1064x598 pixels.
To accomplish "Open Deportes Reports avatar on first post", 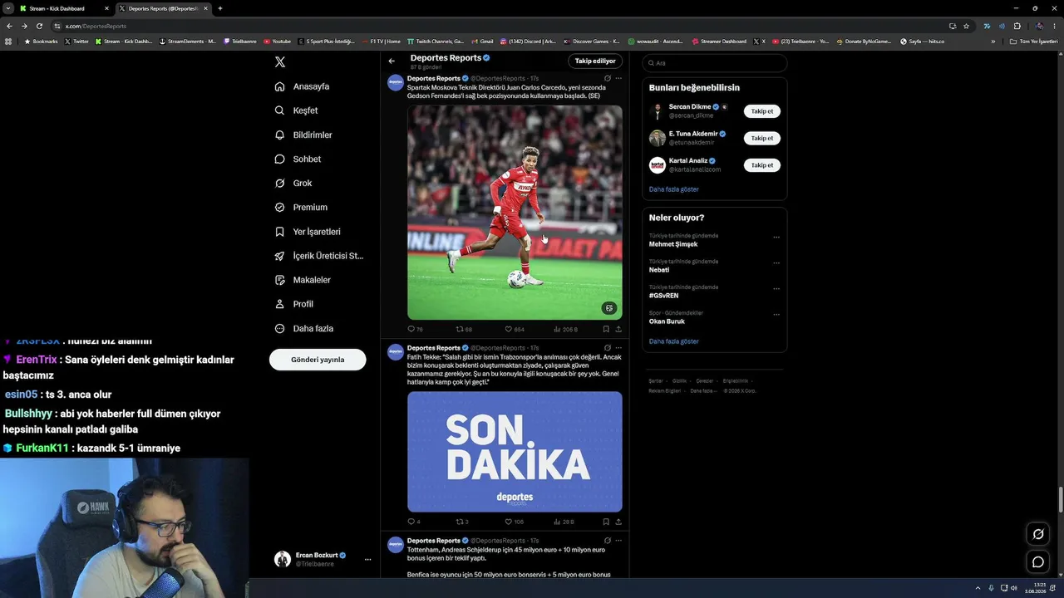I will pyautogui.click(x=396, y=82).
